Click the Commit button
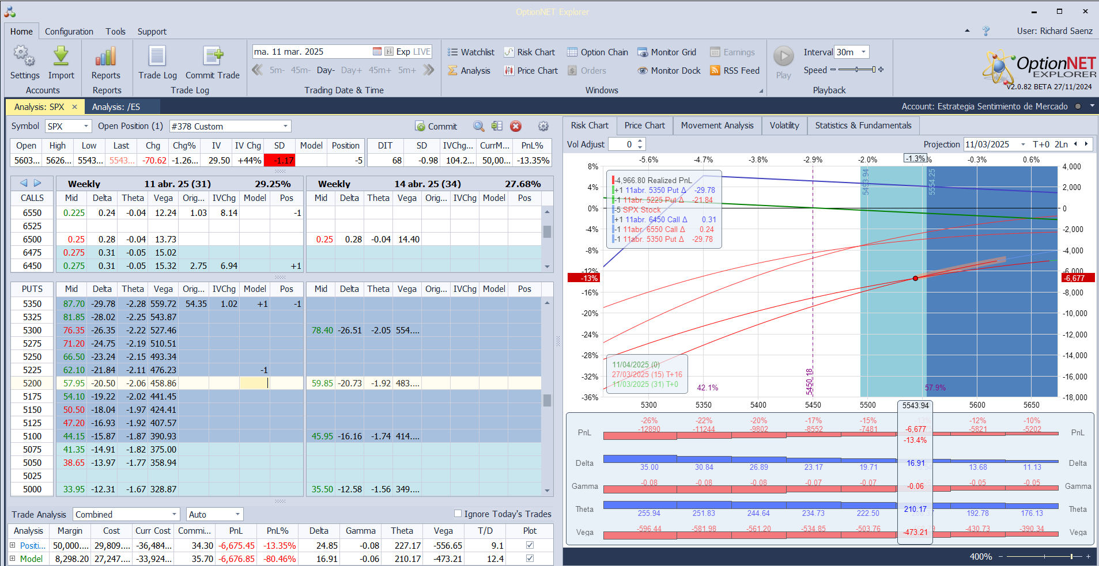The height and width of the screenshot is (566, 1099). (436, 126)
